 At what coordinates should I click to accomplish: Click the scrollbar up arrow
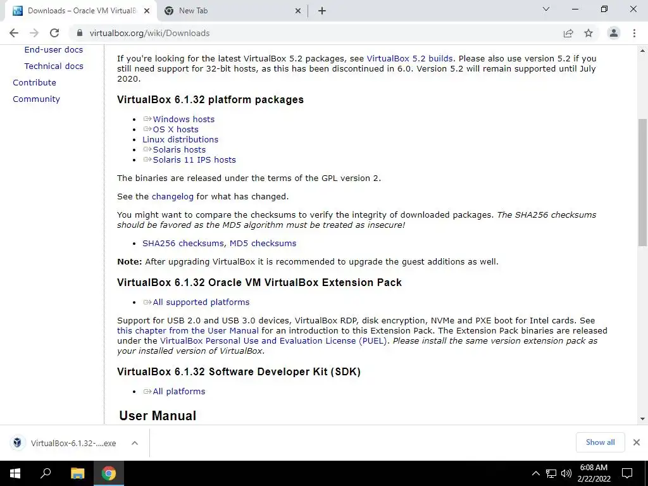pyautogui.click(x=642, y=51)
